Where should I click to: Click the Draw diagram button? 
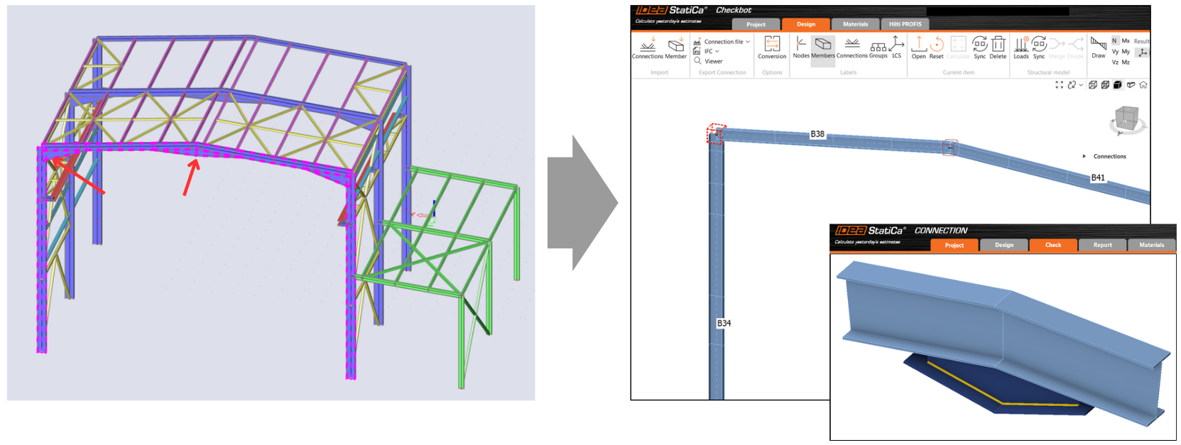[1099, 48]
